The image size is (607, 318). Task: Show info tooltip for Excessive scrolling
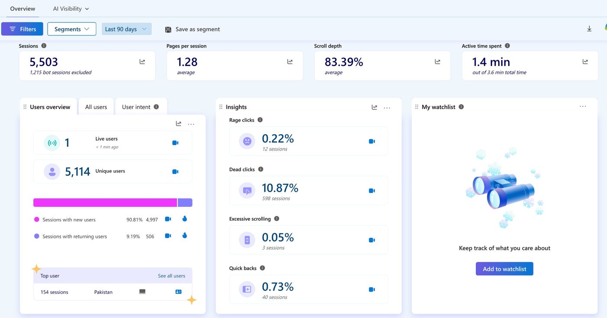pyautogui.click(x=277, y=218)
